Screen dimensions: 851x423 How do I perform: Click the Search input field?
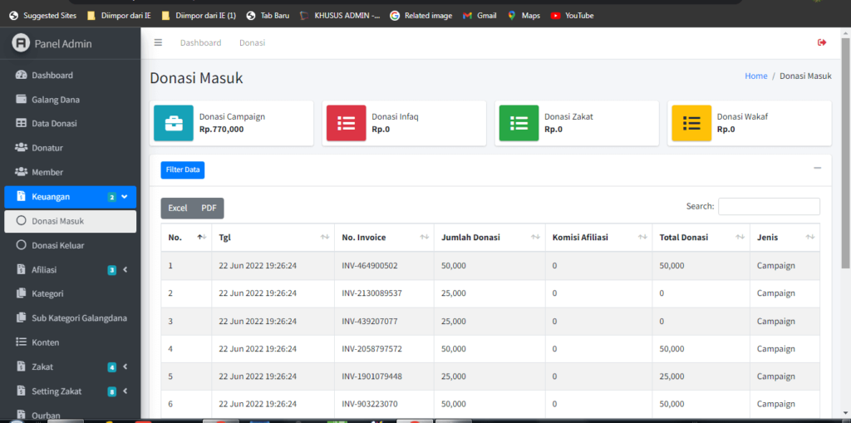click(x=769, y=206)
